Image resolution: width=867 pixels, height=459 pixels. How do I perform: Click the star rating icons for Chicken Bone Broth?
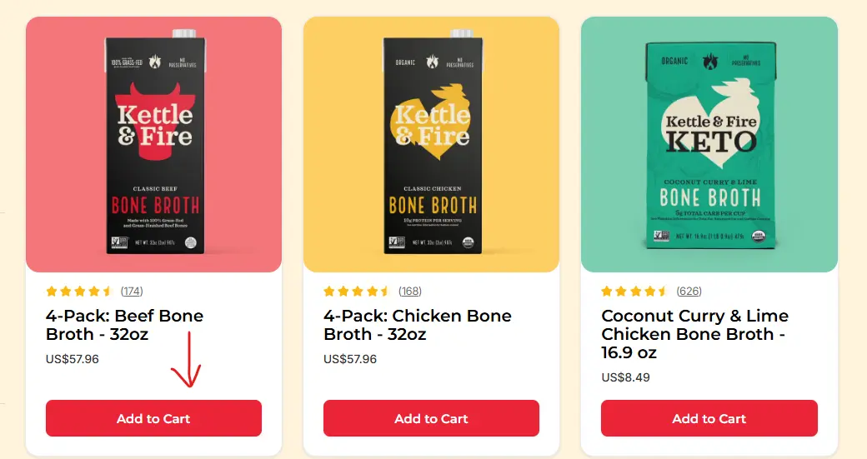[358, 291]
